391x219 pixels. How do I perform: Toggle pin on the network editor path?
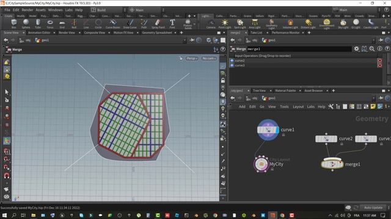click(x=381, y=98)
